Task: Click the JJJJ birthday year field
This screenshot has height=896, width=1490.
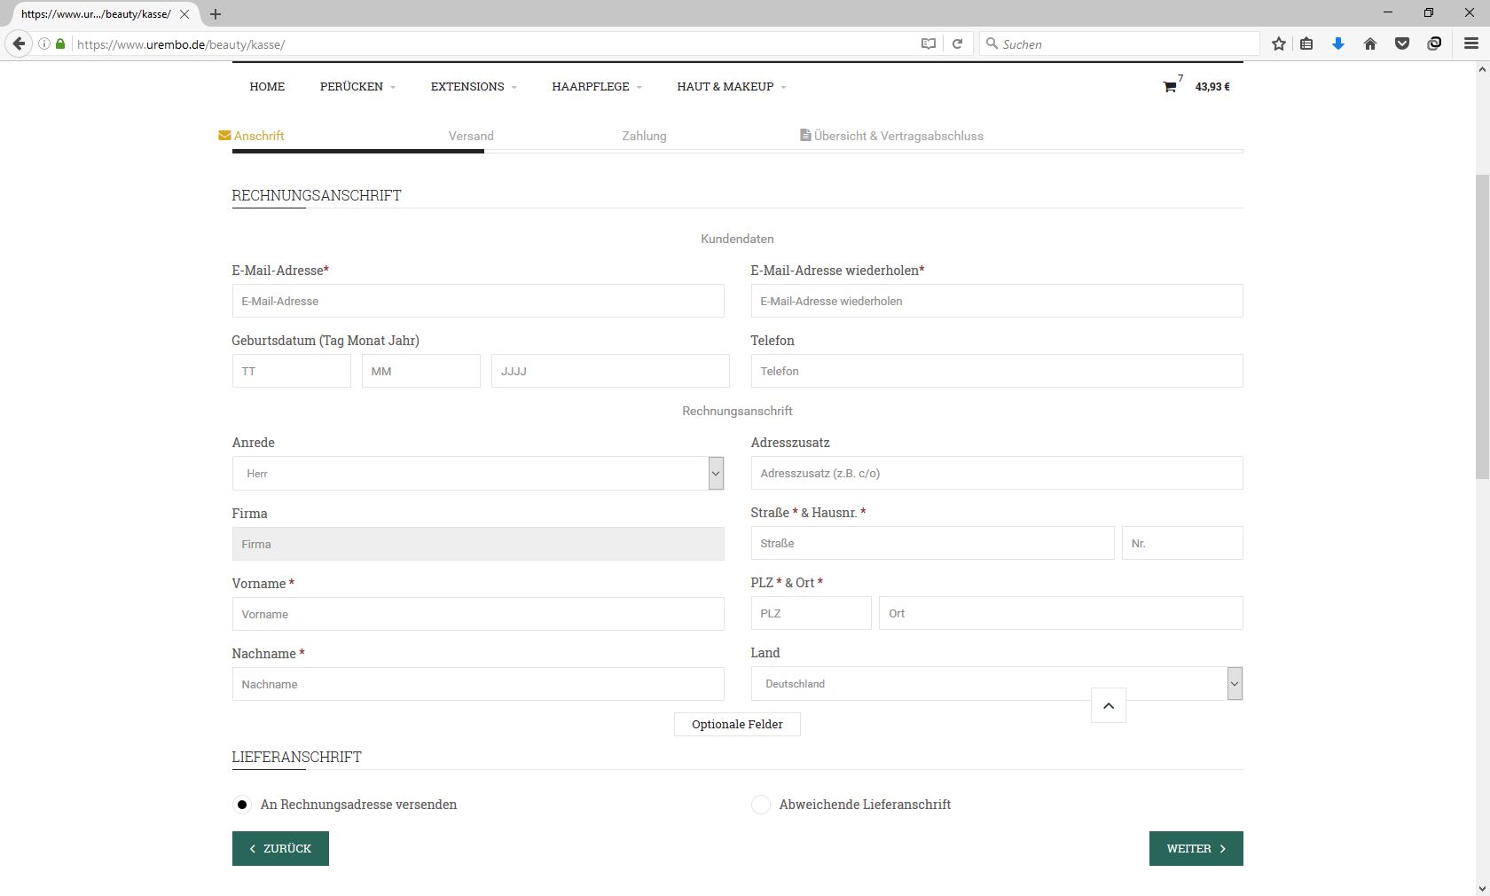Action: pos(610,371)
